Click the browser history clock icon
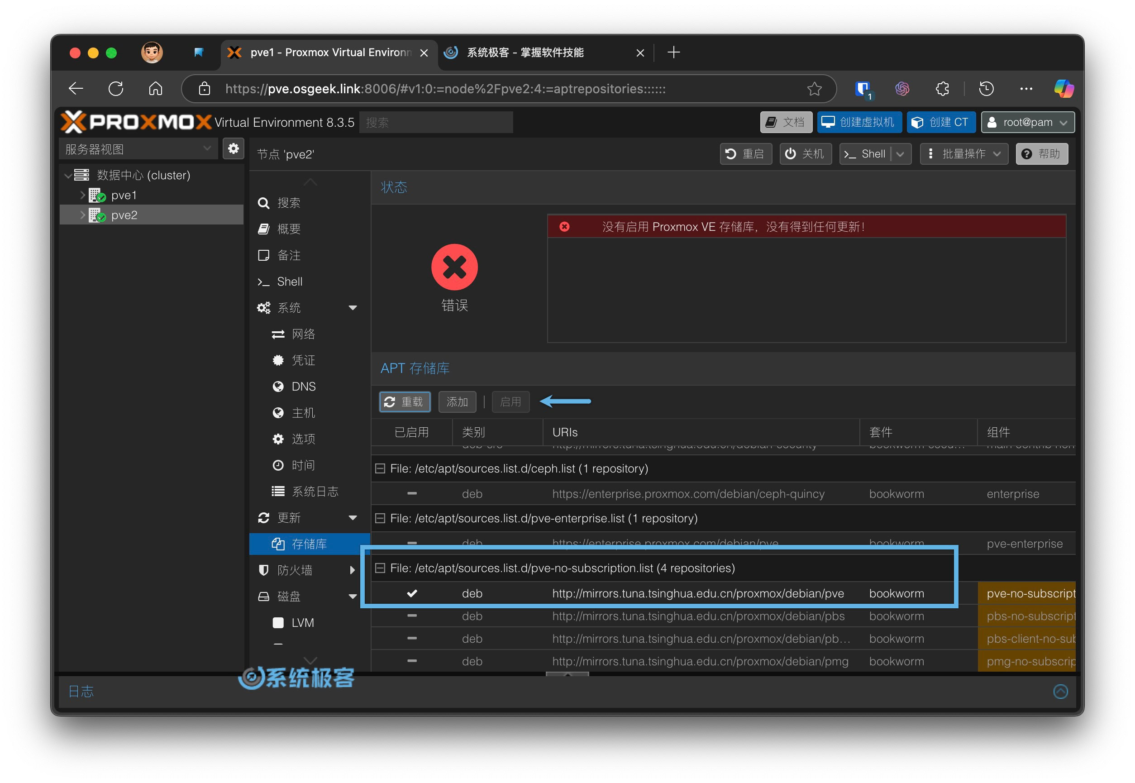 click(x=986, y=89)
